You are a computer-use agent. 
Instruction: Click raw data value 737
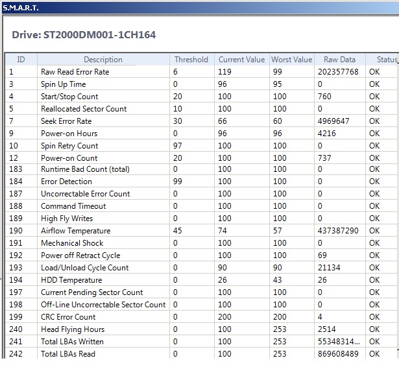pos(324,158)
